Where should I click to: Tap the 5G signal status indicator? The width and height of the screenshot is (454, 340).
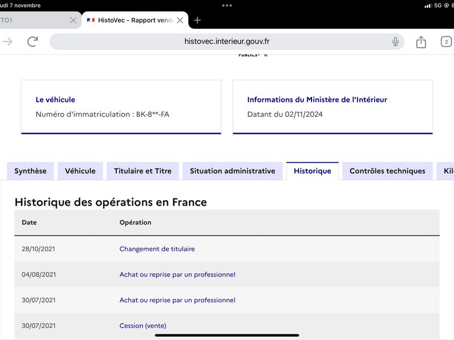438,5
